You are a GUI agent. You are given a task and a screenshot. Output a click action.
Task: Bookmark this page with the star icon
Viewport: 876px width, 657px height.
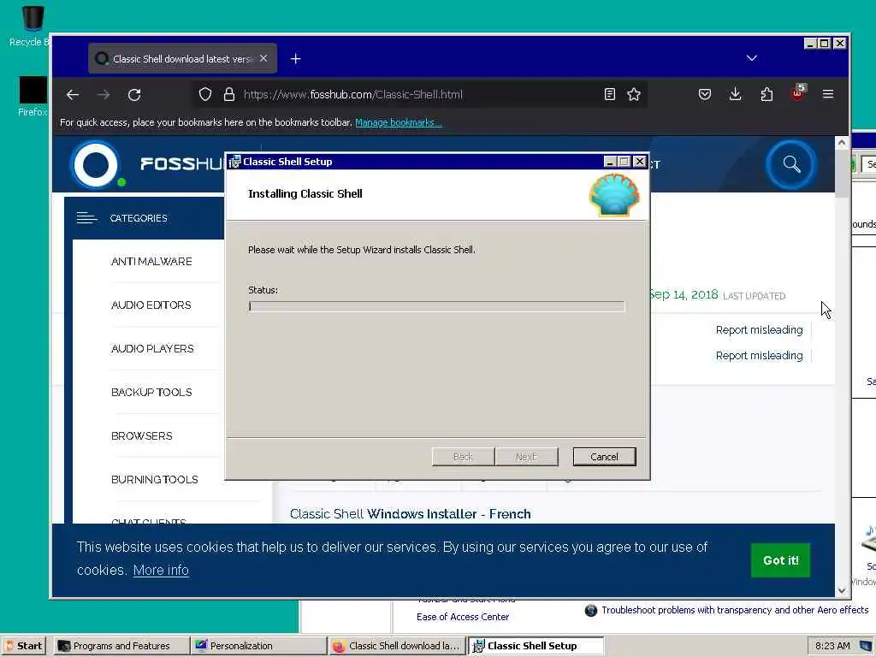634,94
